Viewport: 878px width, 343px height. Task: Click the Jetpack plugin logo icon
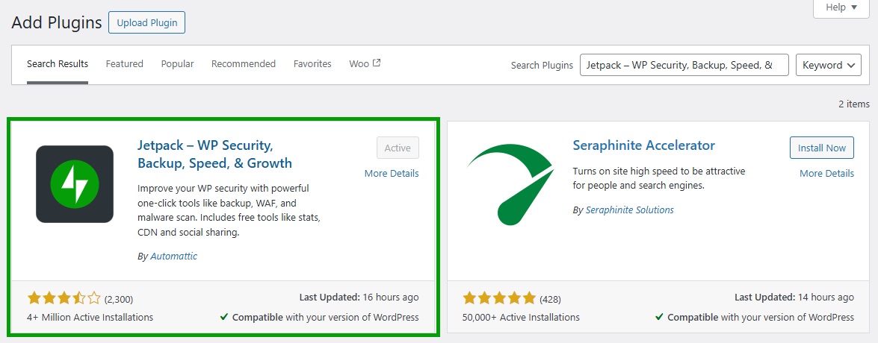point(75,183)
